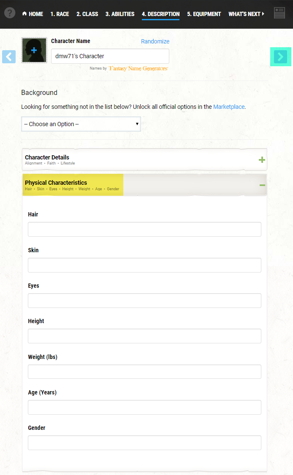Click the Character Name input field
This screenshot has width=293, height=475.
pyautogui.click(x=110, y=56)
